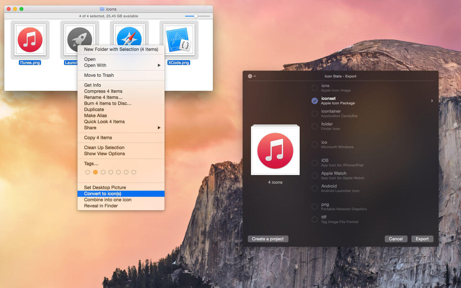Open the Share submenu arrow

click(x=159, y=128)
